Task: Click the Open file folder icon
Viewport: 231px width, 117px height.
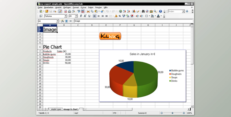Action: (47, 11)
